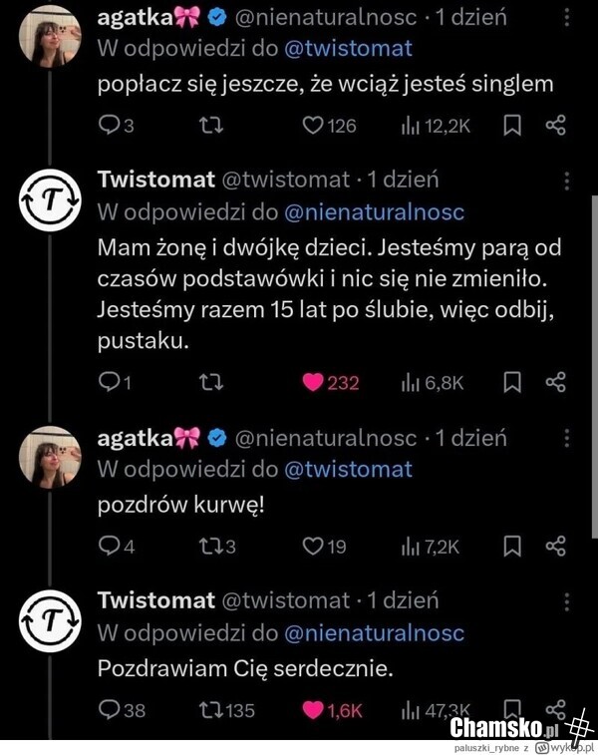Open Twistomat display name on last tweet
This screenshot has height=755, width=598.
155,600
